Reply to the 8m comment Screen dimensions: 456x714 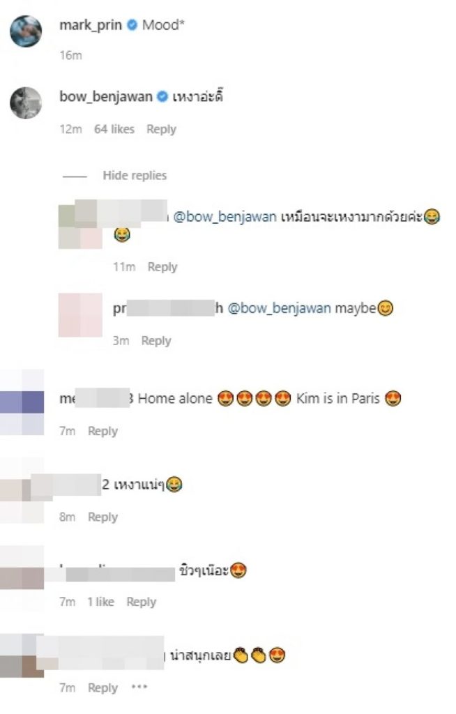click(x=102, y=517)
